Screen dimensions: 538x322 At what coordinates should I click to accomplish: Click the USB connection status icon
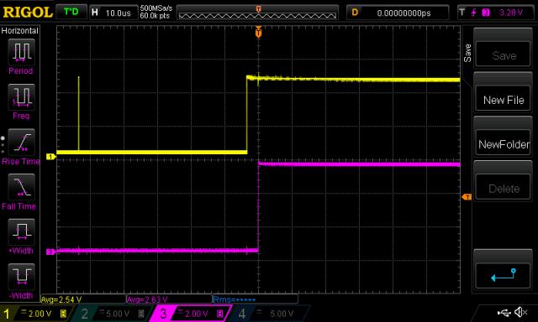click(504, 313)
